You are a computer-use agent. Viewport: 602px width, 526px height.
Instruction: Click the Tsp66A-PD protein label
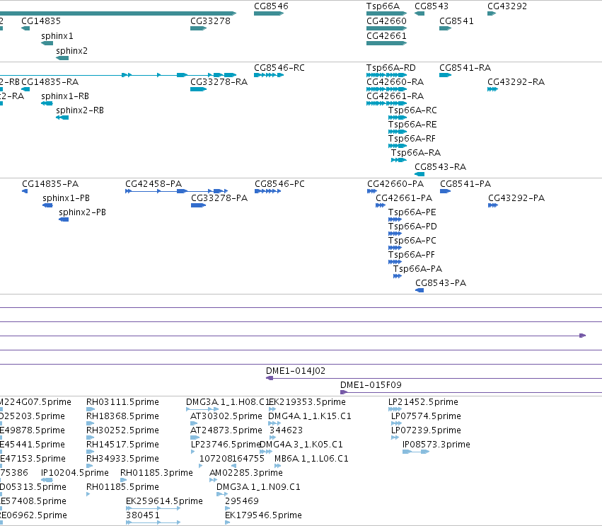coord(412,227)
